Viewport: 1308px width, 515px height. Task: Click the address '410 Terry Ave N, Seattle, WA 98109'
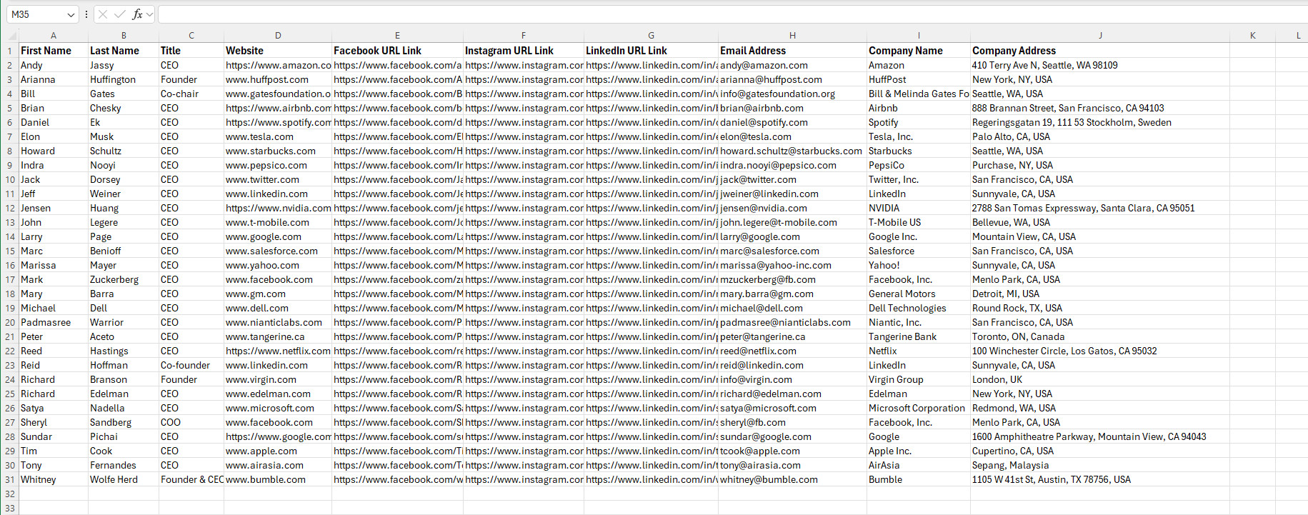click(1044, 65)
